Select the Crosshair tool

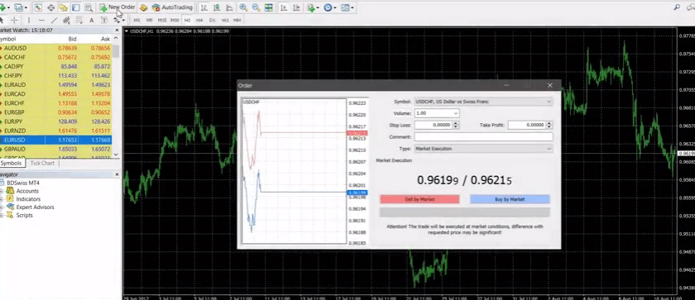pos(14,20)
